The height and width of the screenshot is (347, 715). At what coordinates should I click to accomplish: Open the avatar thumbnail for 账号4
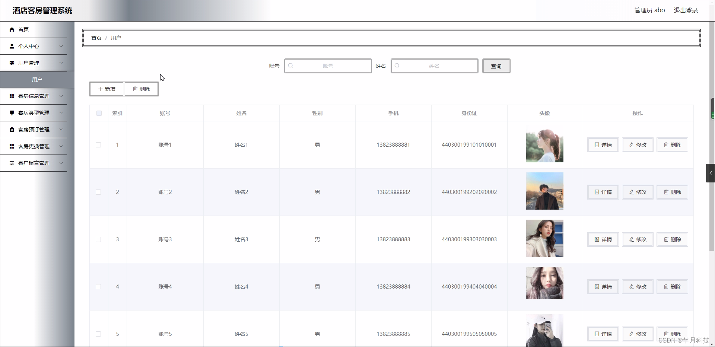pos(544,283)
